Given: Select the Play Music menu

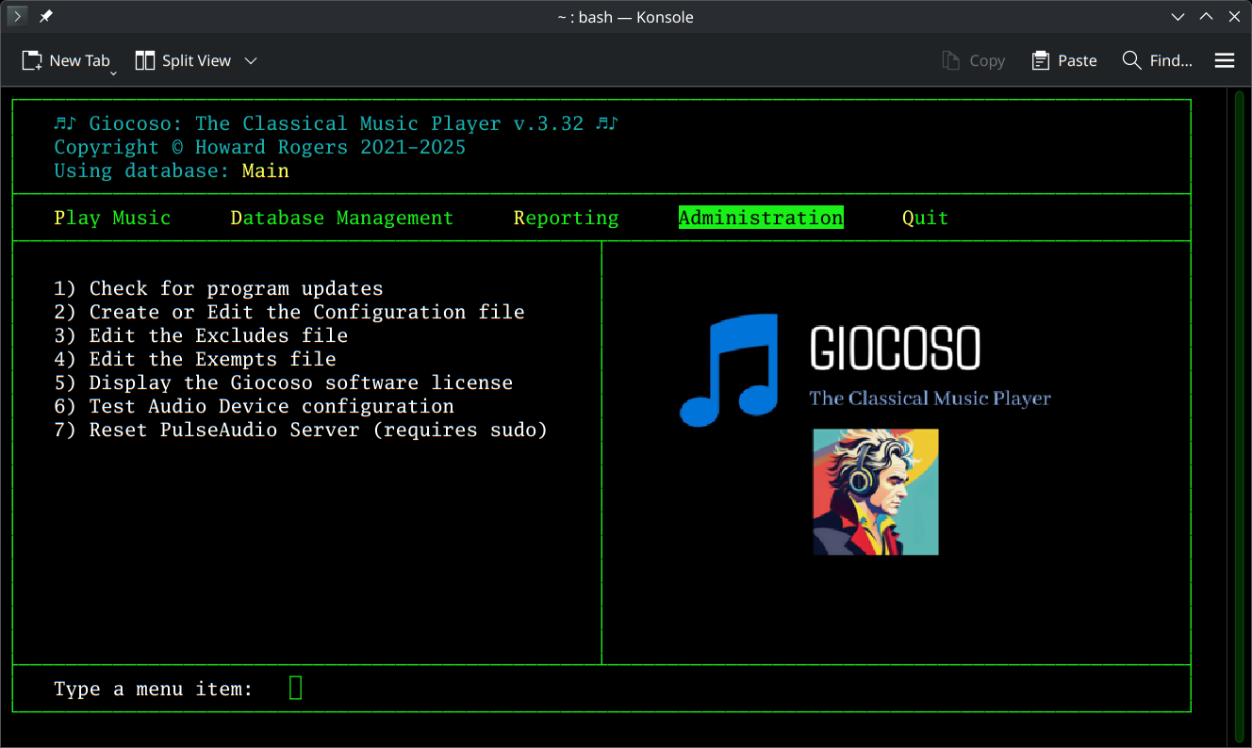Looking at the screenshot, I should tap(113, 217).
